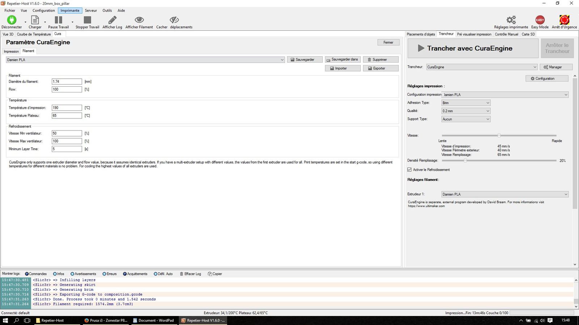
Task: Switch to the Impression settings tab
Action: point(11,51)
